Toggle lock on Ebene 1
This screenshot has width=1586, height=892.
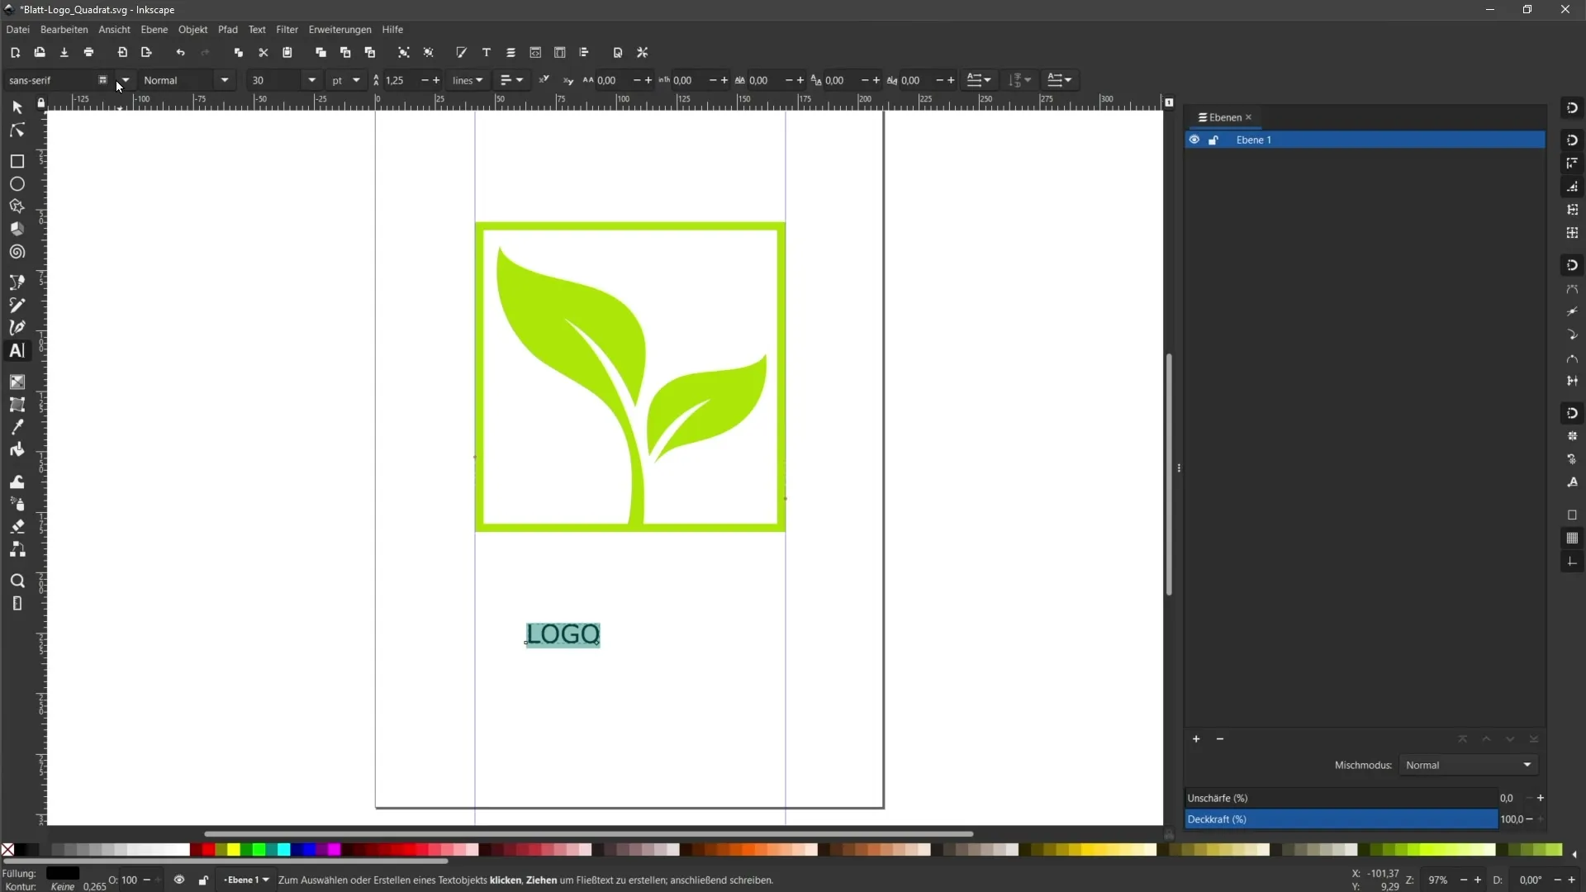coord(1214,140)
